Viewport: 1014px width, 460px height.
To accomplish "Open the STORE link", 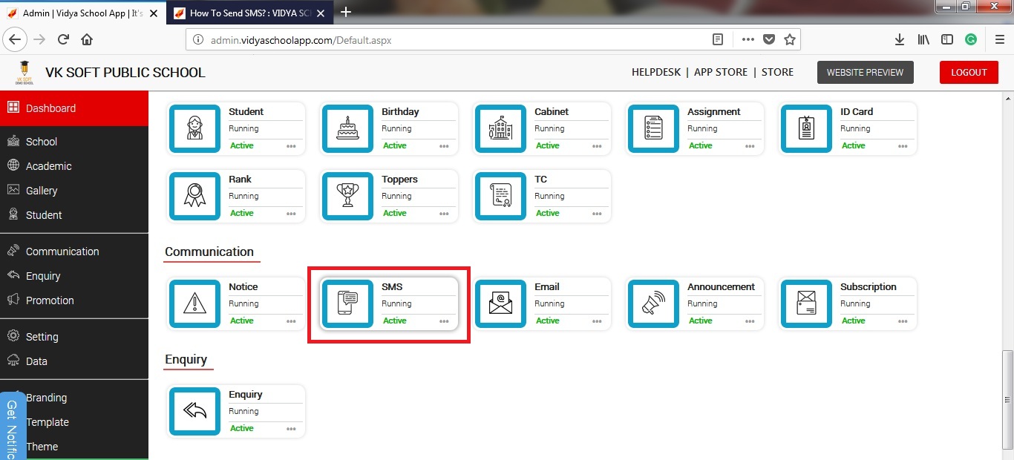I will click(777, 72).
